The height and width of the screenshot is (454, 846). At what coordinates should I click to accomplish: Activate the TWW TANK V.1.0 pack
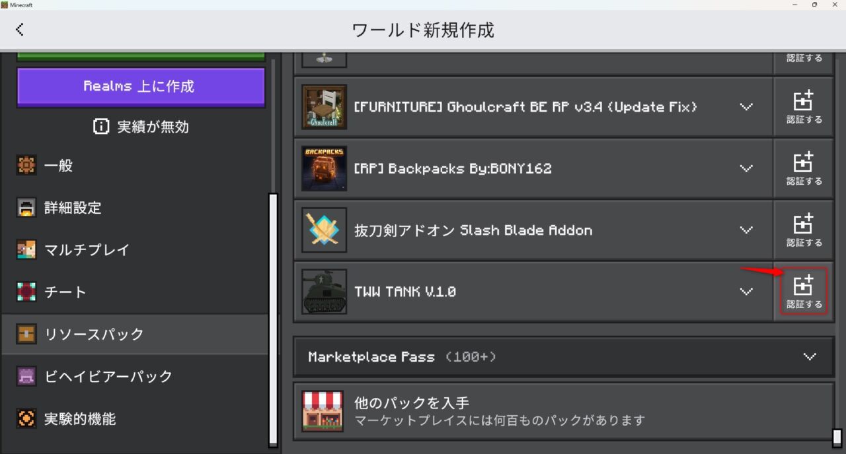(x=804, y=291)
